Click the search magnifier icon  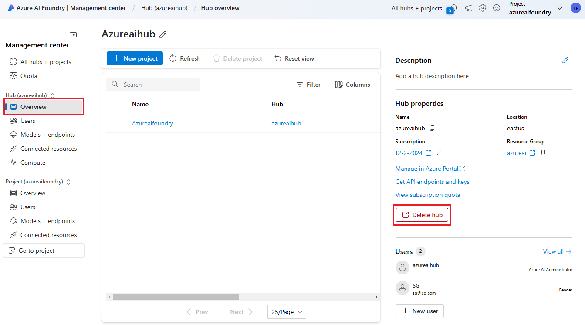pos(115,85)
